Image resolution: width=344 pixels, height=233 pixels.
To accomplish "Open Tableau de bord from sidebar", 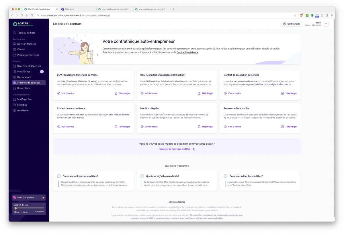I will coord(26,33).
